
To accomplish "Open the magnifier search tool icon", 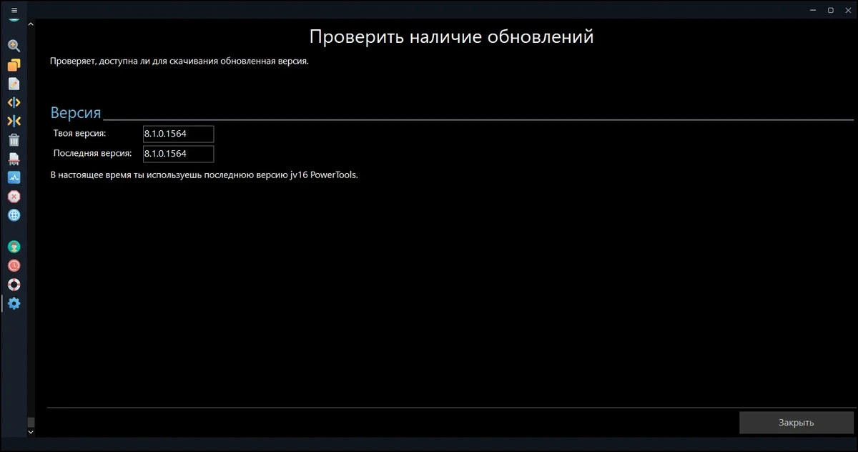I will click(14, 45).
